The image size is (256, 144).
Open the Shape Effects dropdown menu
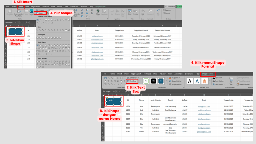[177, 84]
